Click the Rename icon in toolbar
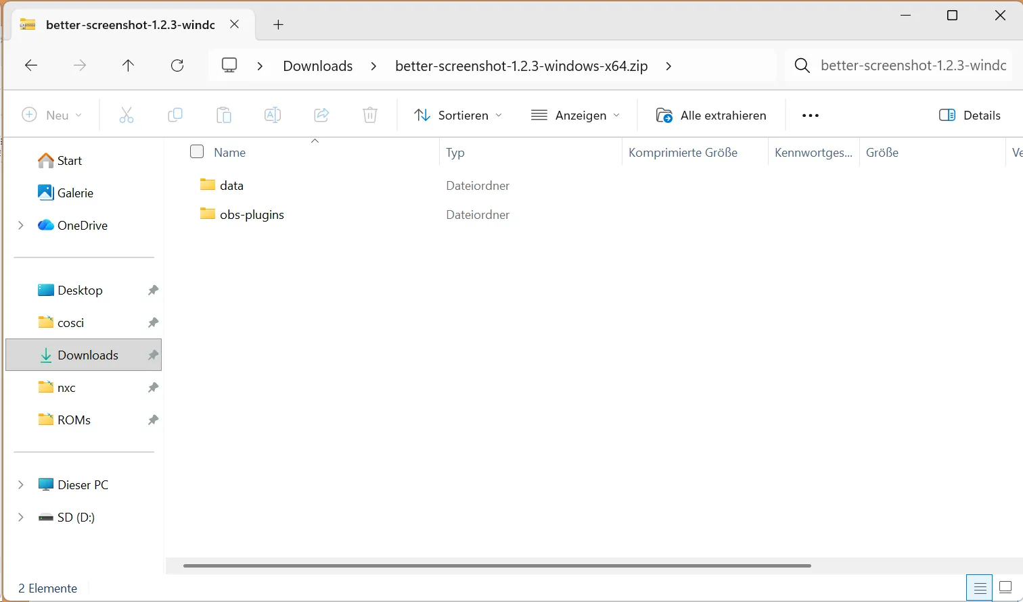The image size is (1023, 602). coord(273,116)
